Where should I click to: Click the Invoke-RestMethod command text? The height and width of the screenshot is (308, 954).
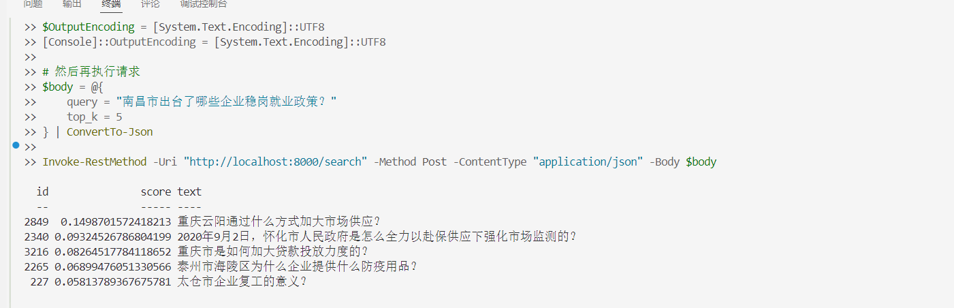pyautogui.click(x=94, y=162)
